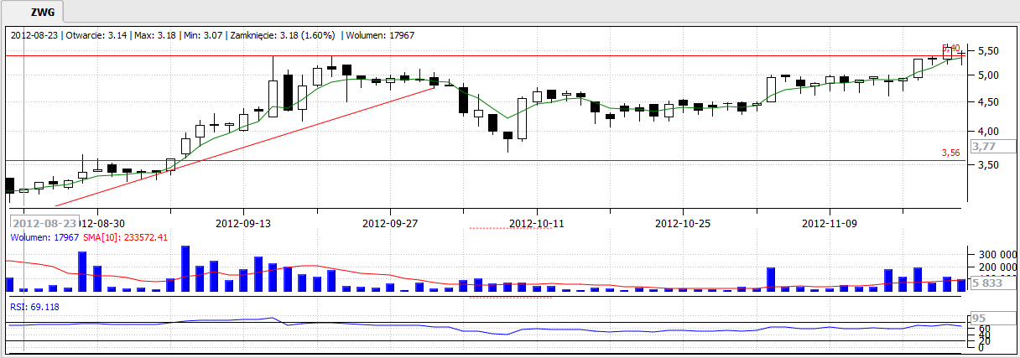The height and width of the screenshot is (358, 1020).
Task: Select the ZWG chart tab
Action: 34,13
